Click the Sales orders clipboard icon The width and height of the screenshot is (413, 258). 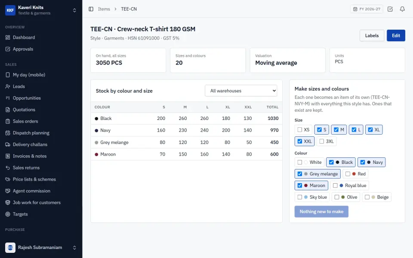8,121
